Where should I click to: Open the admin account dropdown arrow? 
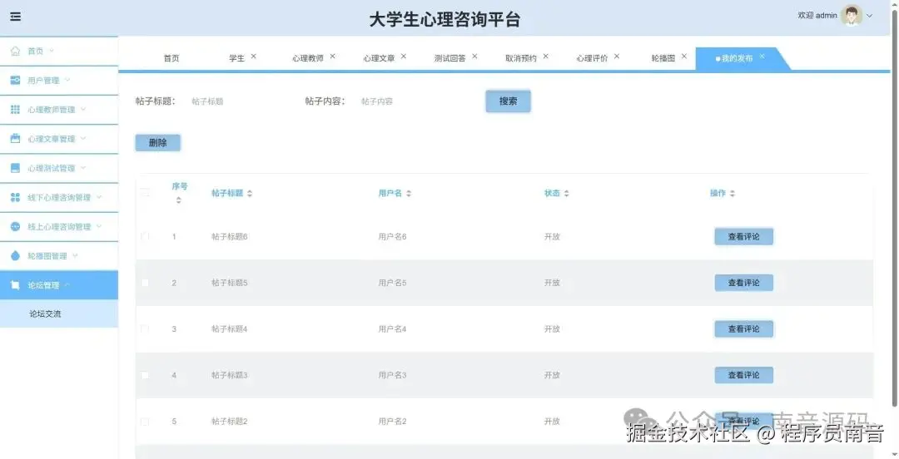(x=870, y=16)
